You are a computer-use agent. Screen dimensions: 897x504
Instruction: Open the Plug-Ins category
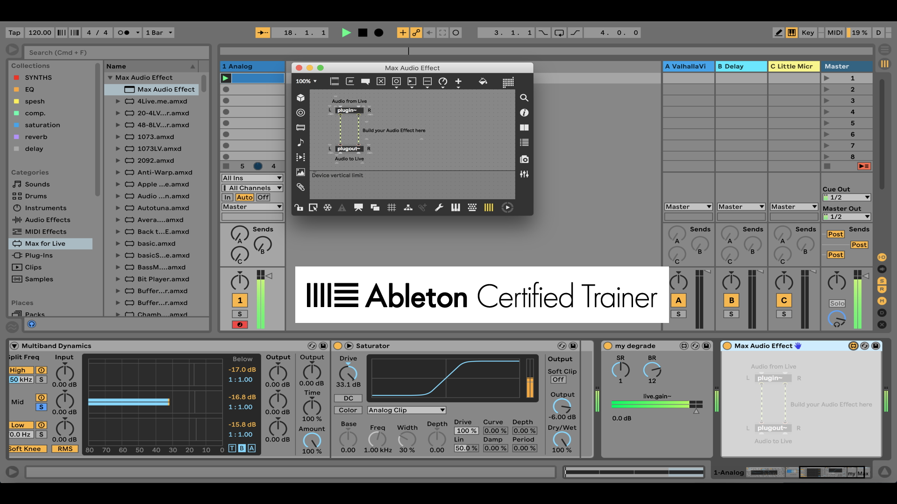click(39, 255)
